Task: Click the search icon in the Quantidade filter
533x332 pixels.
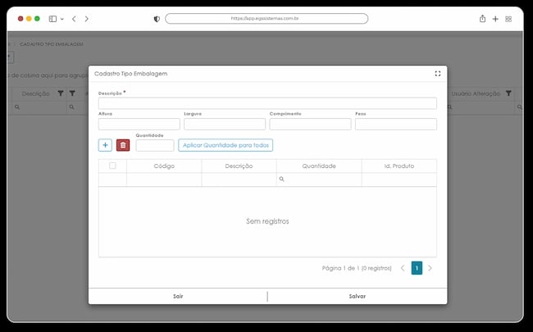Action: coord(281,179)
